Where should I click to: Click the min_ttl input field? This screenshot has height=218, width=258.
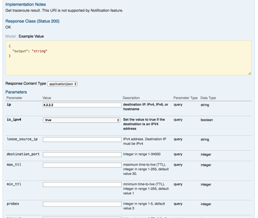[x=82, y=184]
